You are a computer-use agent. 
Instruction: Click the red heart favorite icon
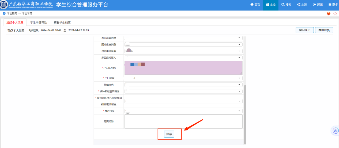[x=329, y=14]
